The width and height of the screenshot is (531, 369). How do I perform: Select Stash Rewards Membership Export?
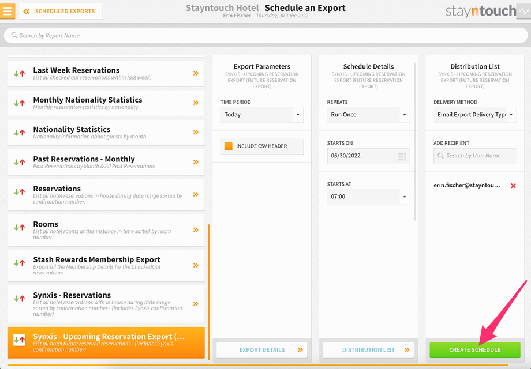coord(106,265)
